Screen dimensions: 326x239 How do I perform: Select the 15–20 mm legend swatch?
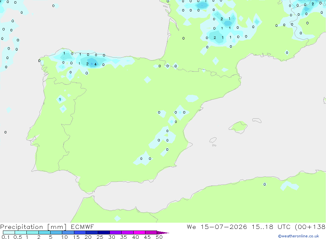click(80, 232)
